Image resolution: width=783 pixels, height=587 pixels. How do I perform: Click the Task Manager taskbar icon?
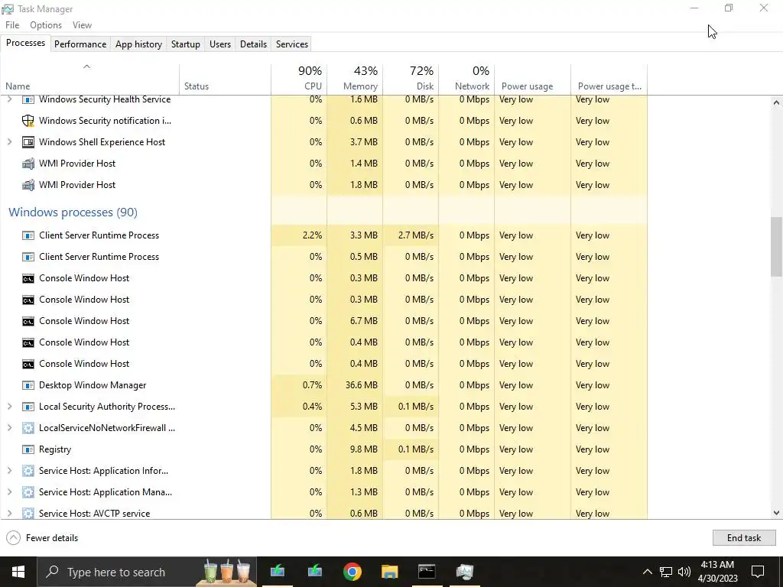pos(464,572)
